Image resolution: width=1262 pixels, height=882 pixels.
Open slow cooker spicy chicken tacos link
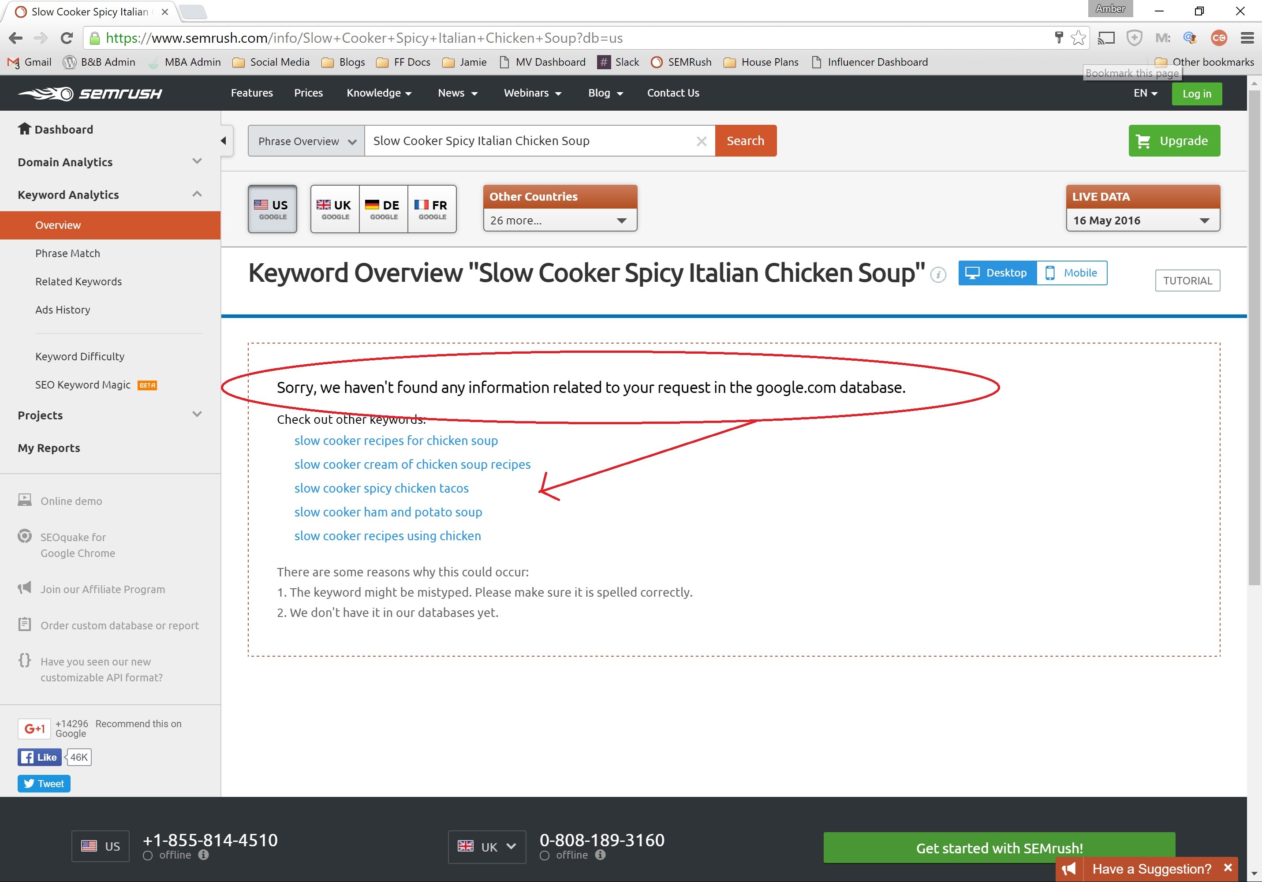381,488
